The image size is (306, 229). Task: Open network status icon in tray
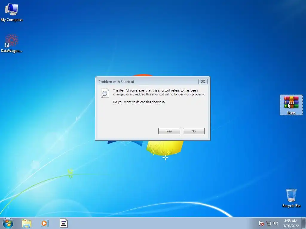(x=269, y=223)
